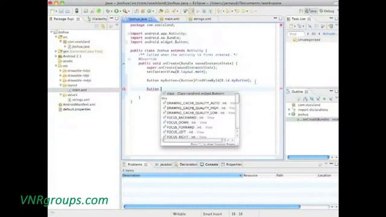
Task: Minimize the editor area
Action: [275, 19]
